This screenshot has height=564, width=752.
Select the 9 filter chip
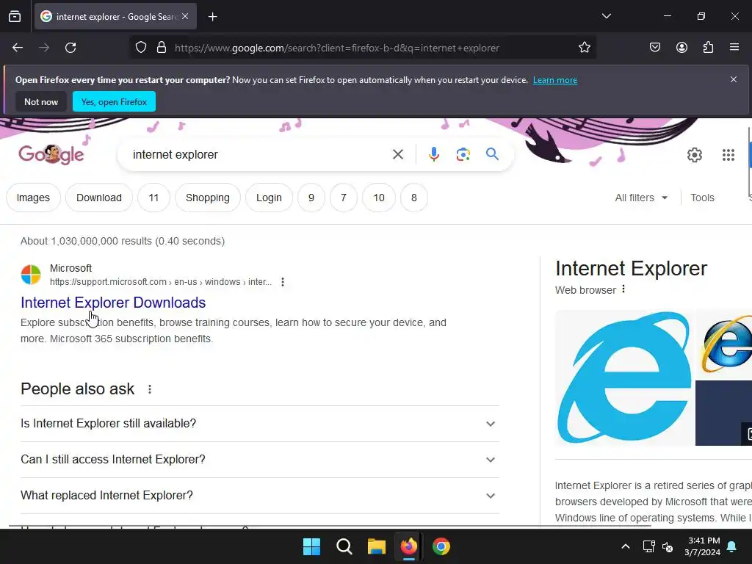(311, 198)
